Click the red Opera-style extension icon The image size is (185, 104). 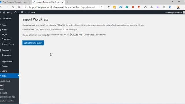tap(139, 7)
